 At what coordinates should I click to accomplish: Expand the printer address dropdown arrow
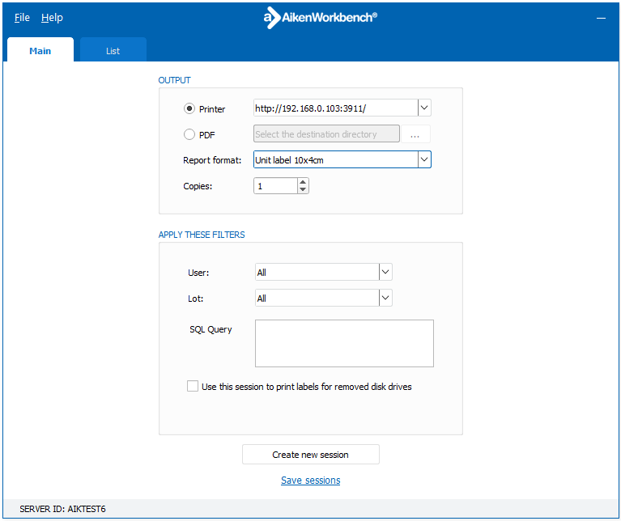pyautogui.click(x=424, y=108)
